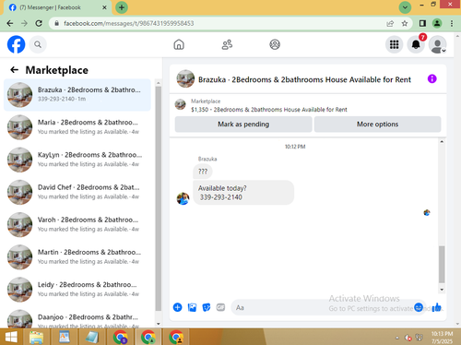
Task: Open the Chrome three-dot menu
Action: tap(452, 23)
